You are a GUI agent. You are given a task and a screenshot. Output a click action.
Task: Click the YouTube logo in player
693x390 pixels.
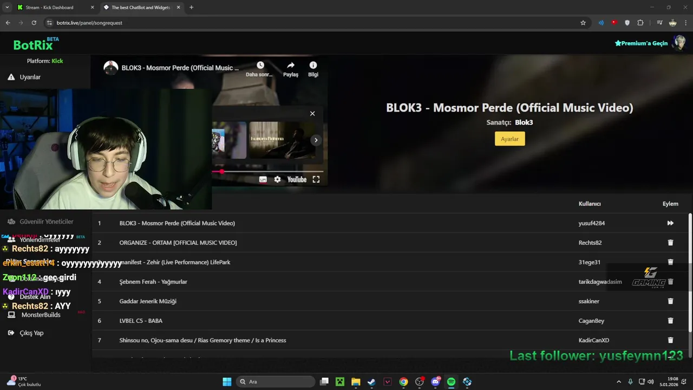297,179
